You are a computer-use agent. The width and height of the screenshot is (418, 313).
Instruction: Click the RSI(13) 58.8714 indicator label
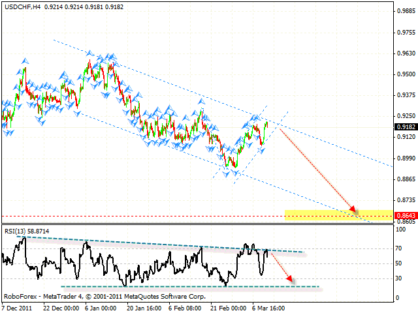(25, 231)
